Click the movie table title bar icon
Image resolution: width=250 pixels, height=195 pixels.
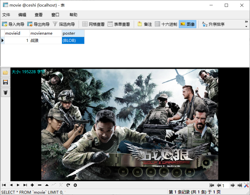(x=6, y=5)
